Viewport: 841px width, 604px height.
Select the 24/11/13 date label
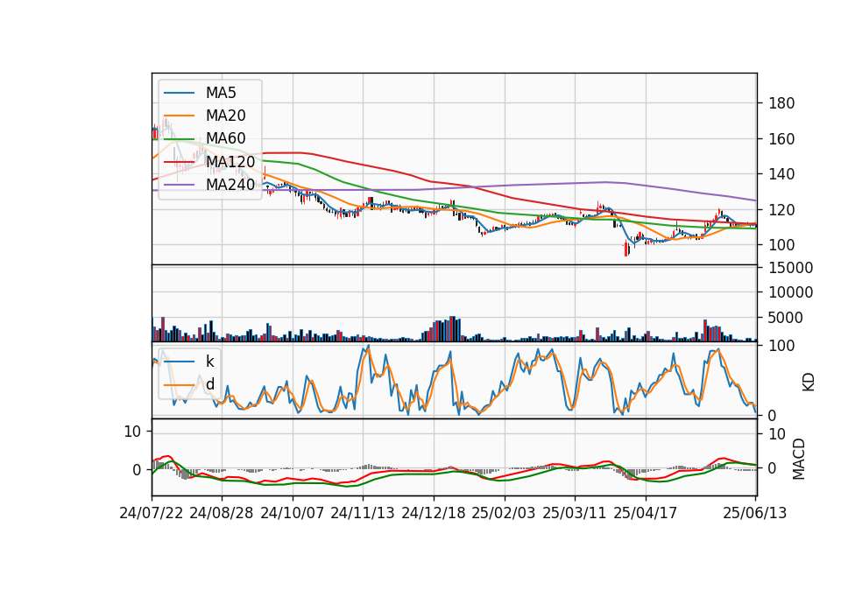coord(363,513)
